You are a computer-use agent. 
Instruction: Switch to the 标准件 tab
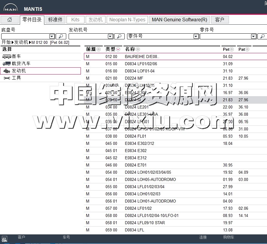point(55,20)
